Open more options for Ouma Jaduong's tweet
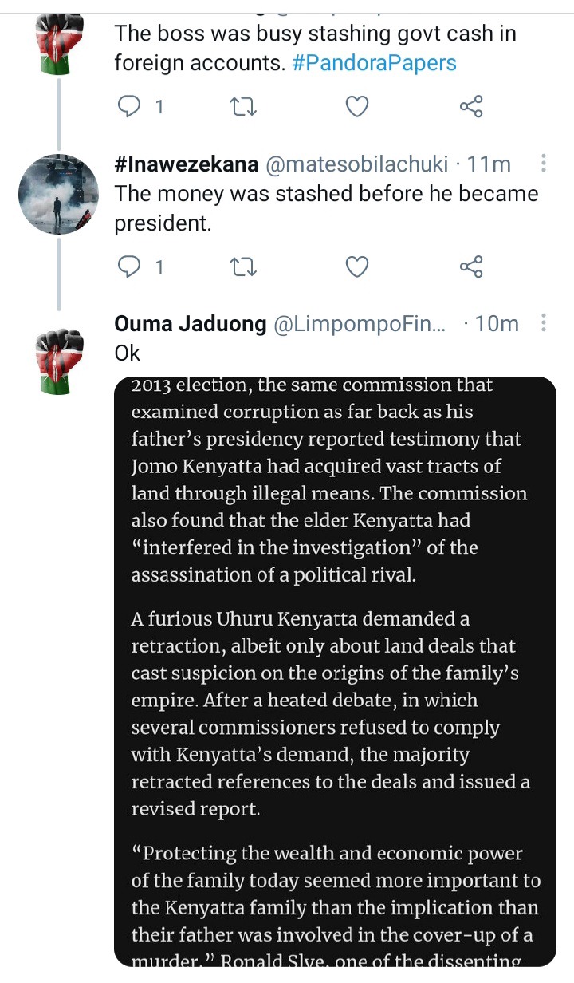The image size is (574, 983). (544, 323)
